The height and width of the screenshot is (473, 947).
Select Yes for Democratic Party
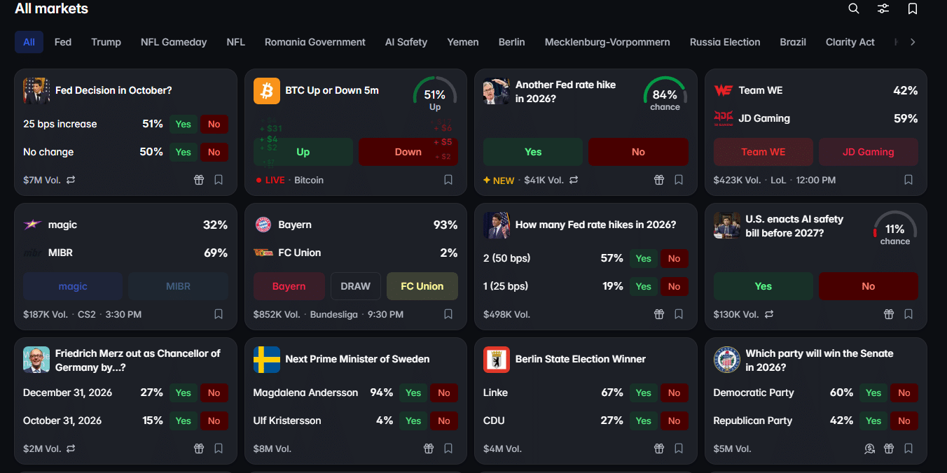click(x=873, y=393)
